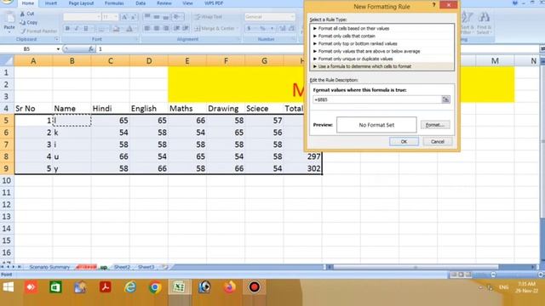This screenshot has height=306, width=545.
Task: Click the Font Color icon
Action: pos(129,28)
